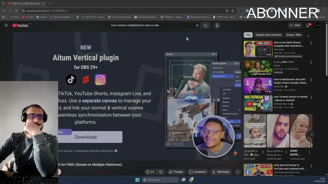Open the YouTube guide hamburger menu

(6, 25)
